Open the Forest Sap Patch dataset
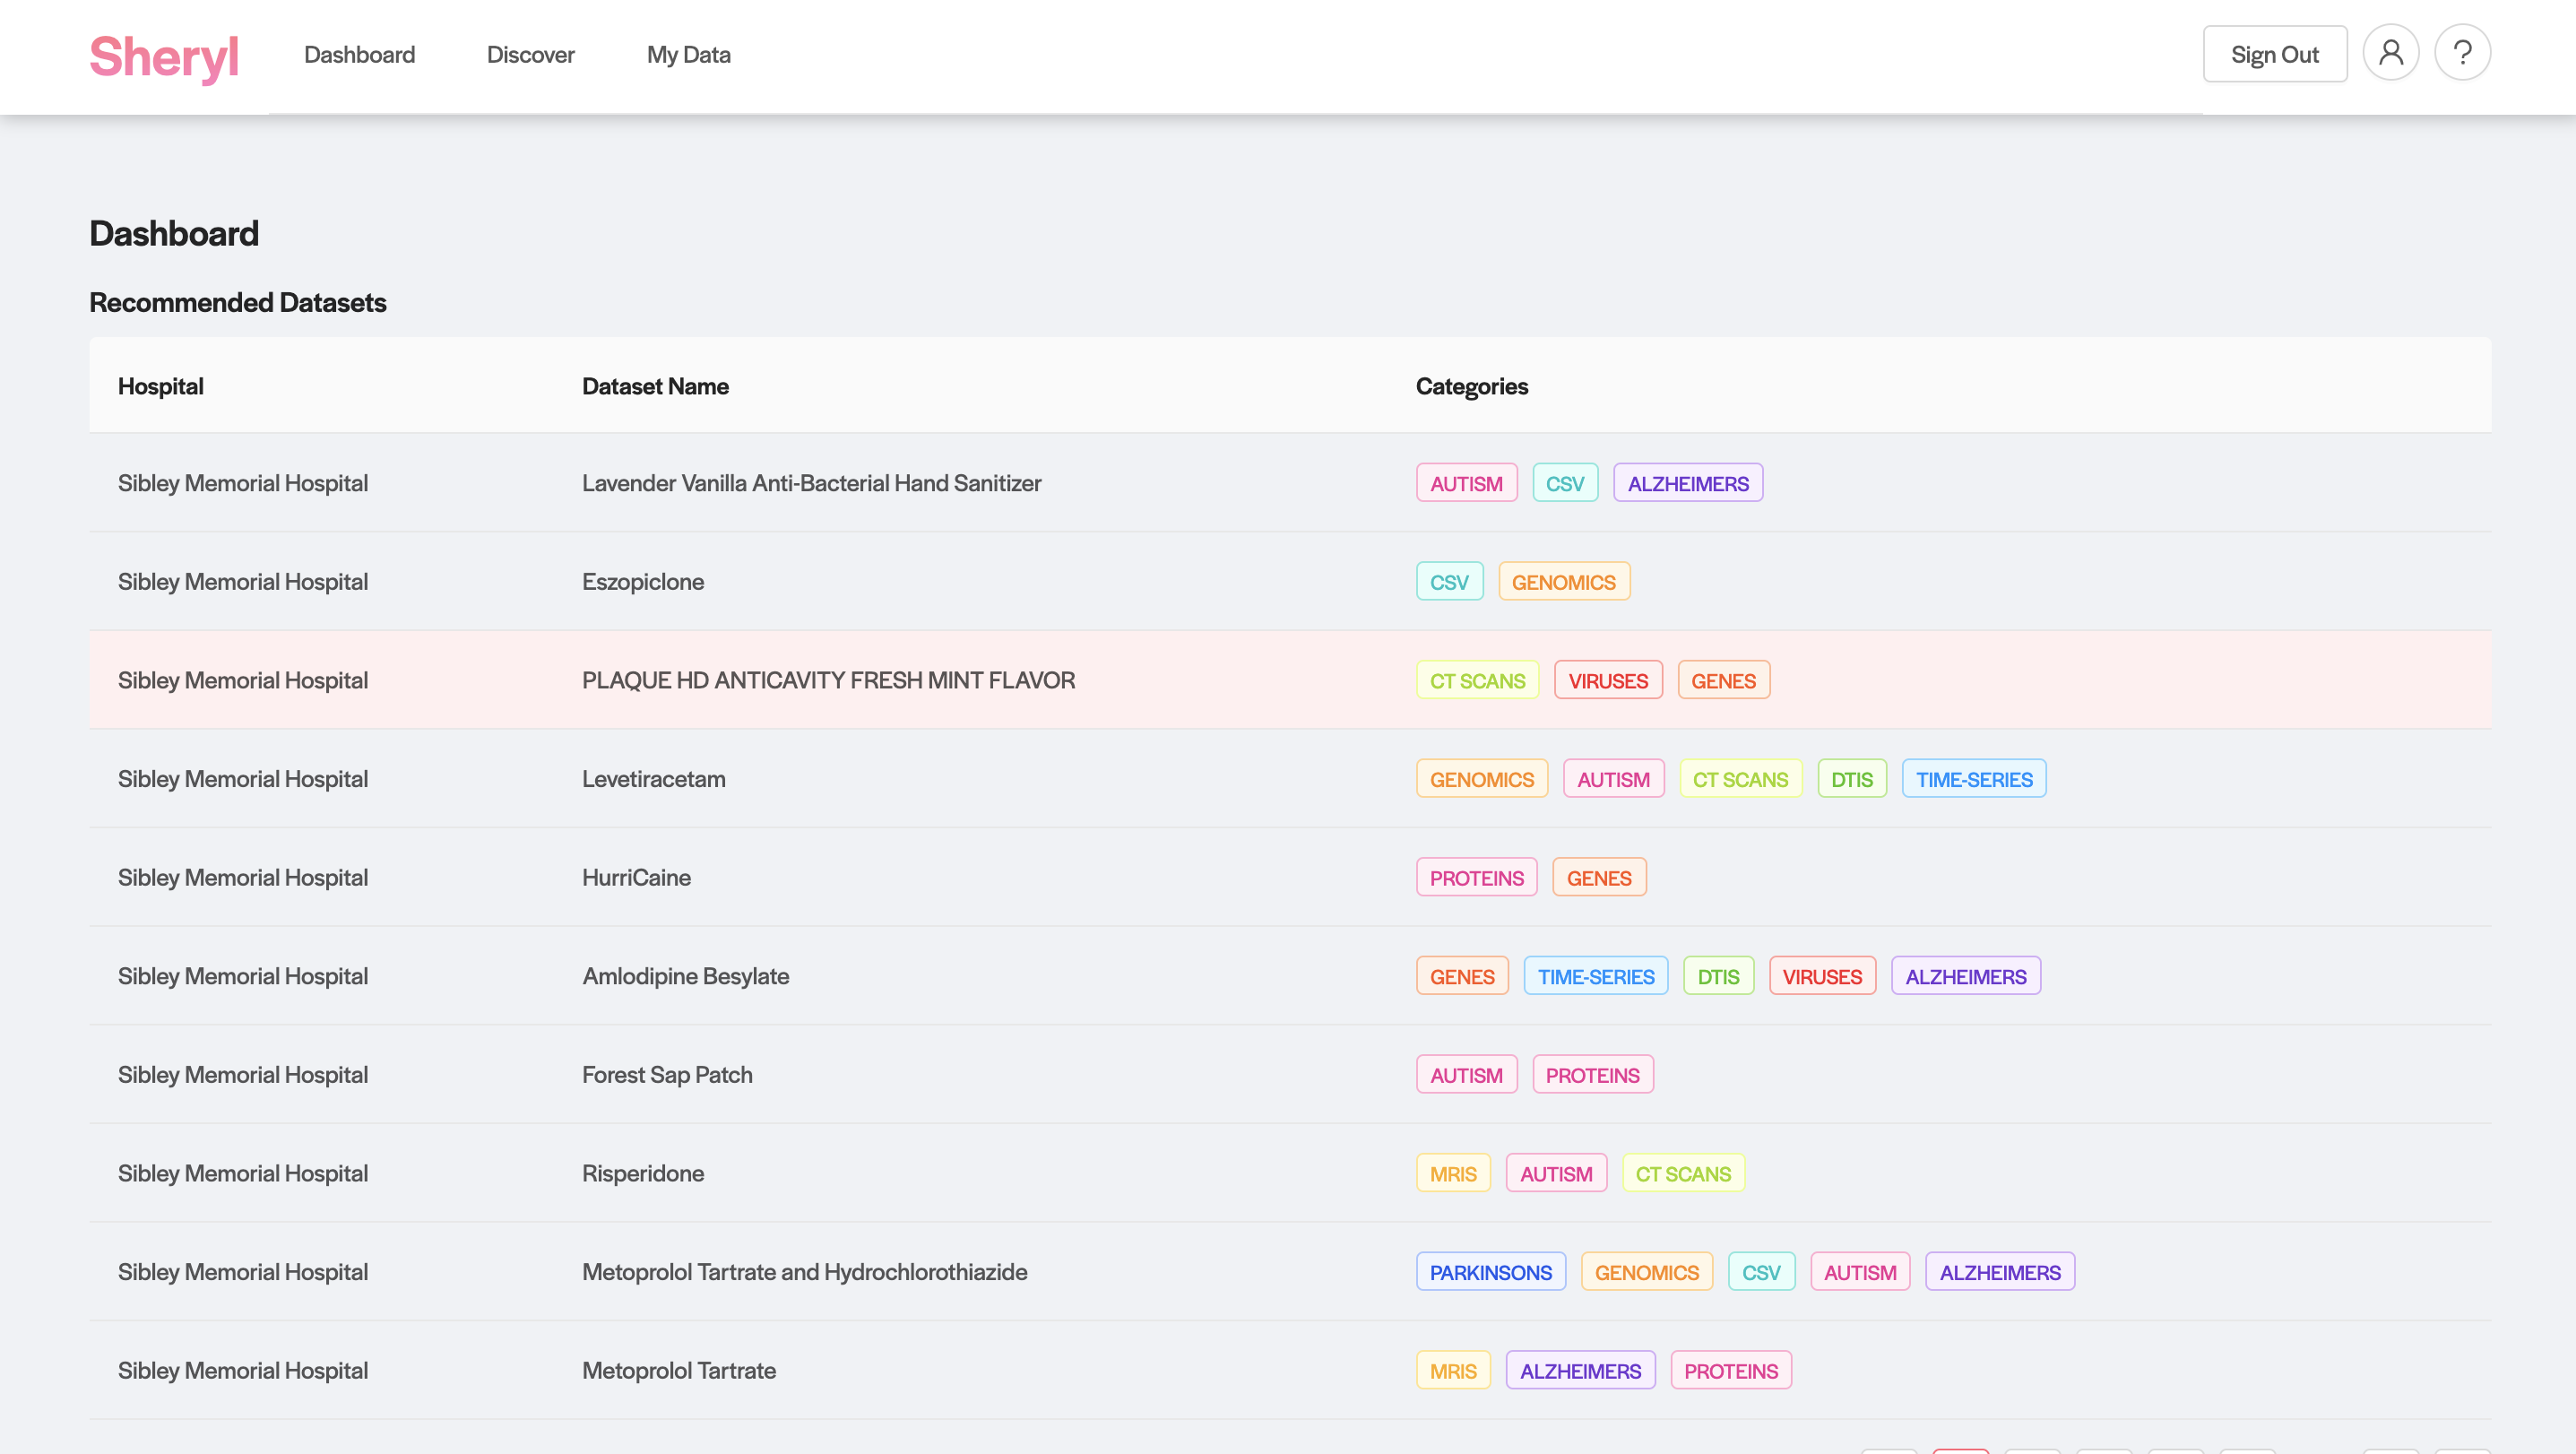Screen dimensions: 2576x1454 tap(667, 1075)
